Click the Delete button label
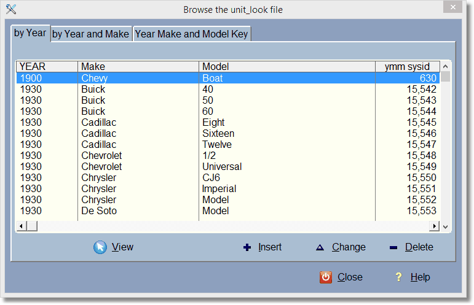The image size is (474, 305). click(419, 247)
